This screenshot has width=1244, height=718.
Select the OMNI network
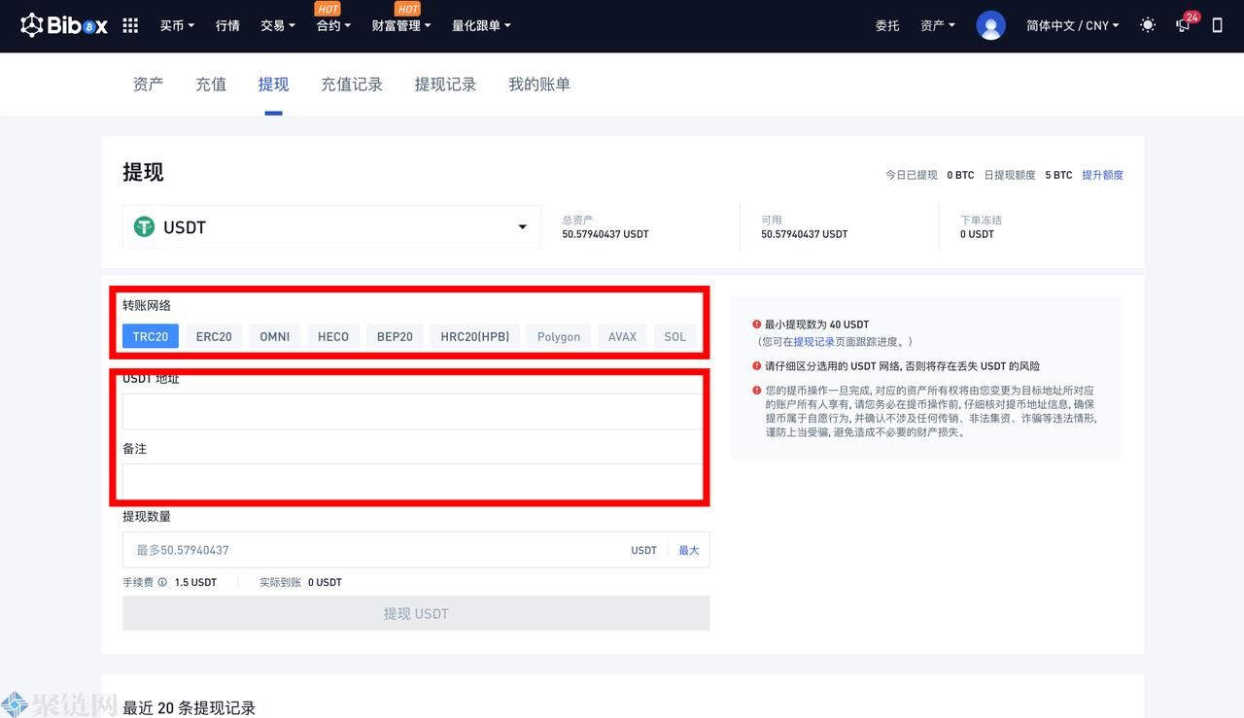(x=275, y=336)
